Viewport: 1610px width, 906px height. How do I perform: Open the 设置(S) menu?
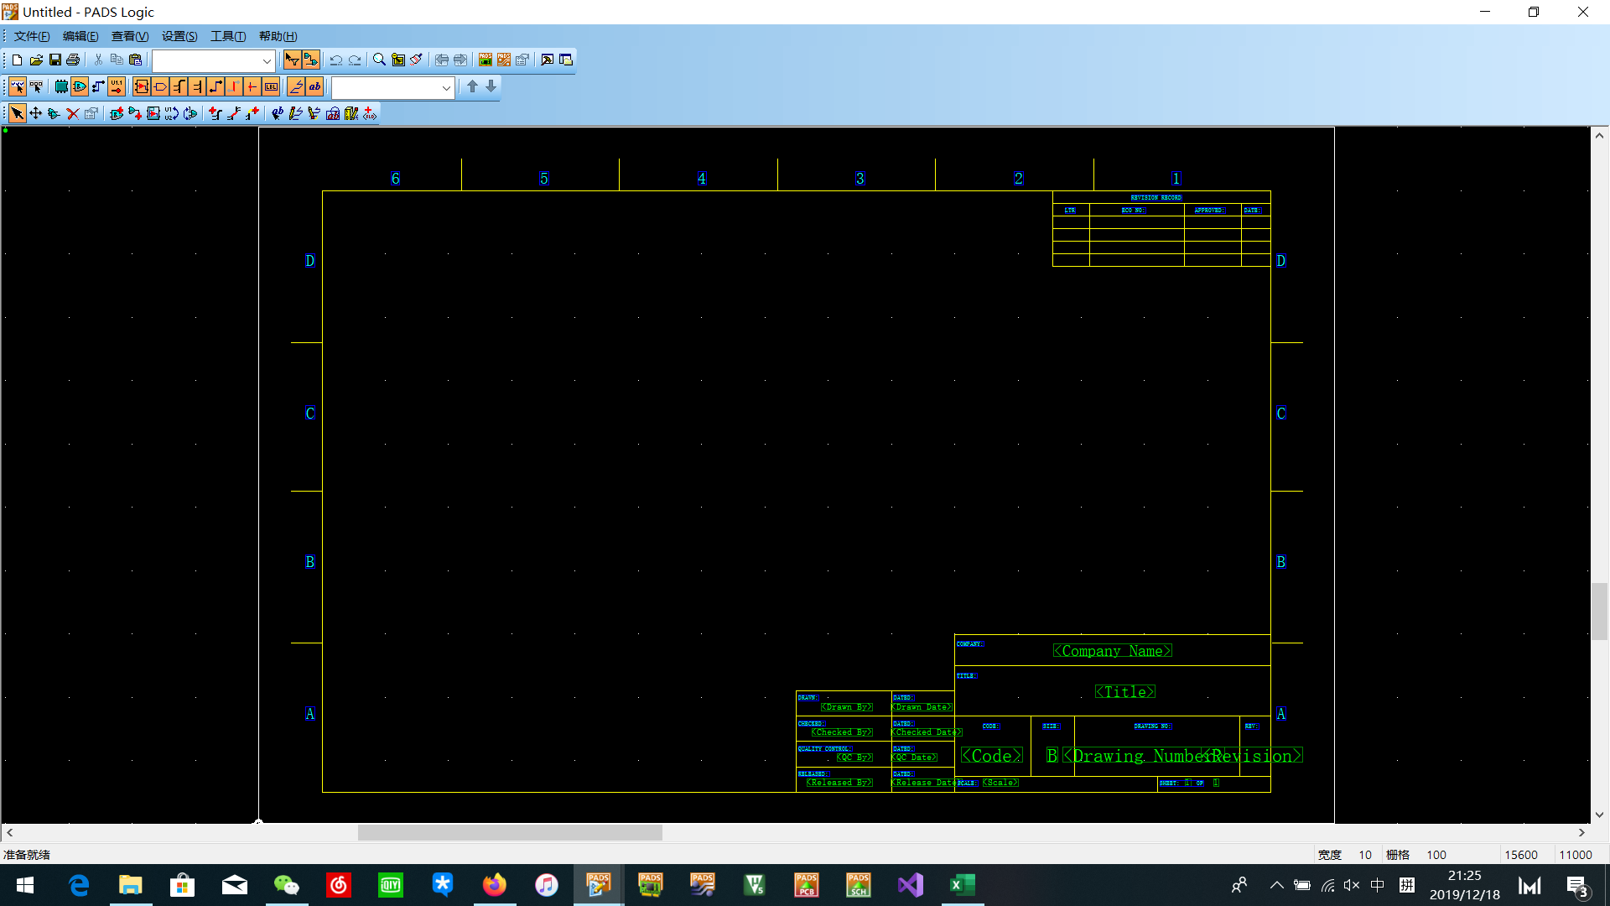click(179, 36)
